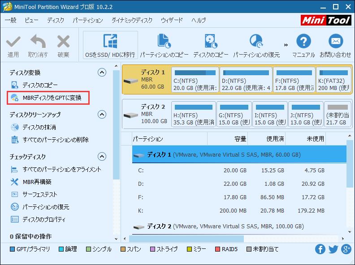355x265 pixels.
Task: Select C:(NTFS) partition block
Action: point(195,80)
